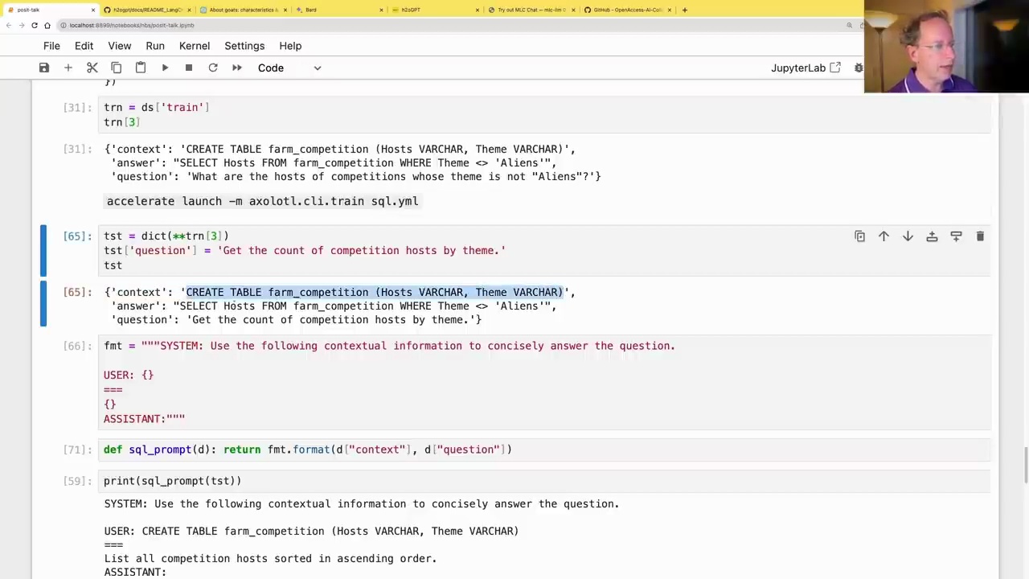Click into the fmt SYSTEM prompt code cell
The height and width of the screenshot is (579, 1029).
pyautogui.click(x=544, y=383)
